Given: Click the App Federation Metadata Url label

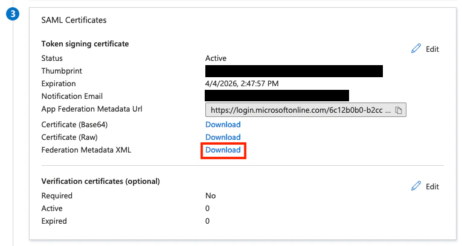Looking at the screenshot, I should [92, 109].
